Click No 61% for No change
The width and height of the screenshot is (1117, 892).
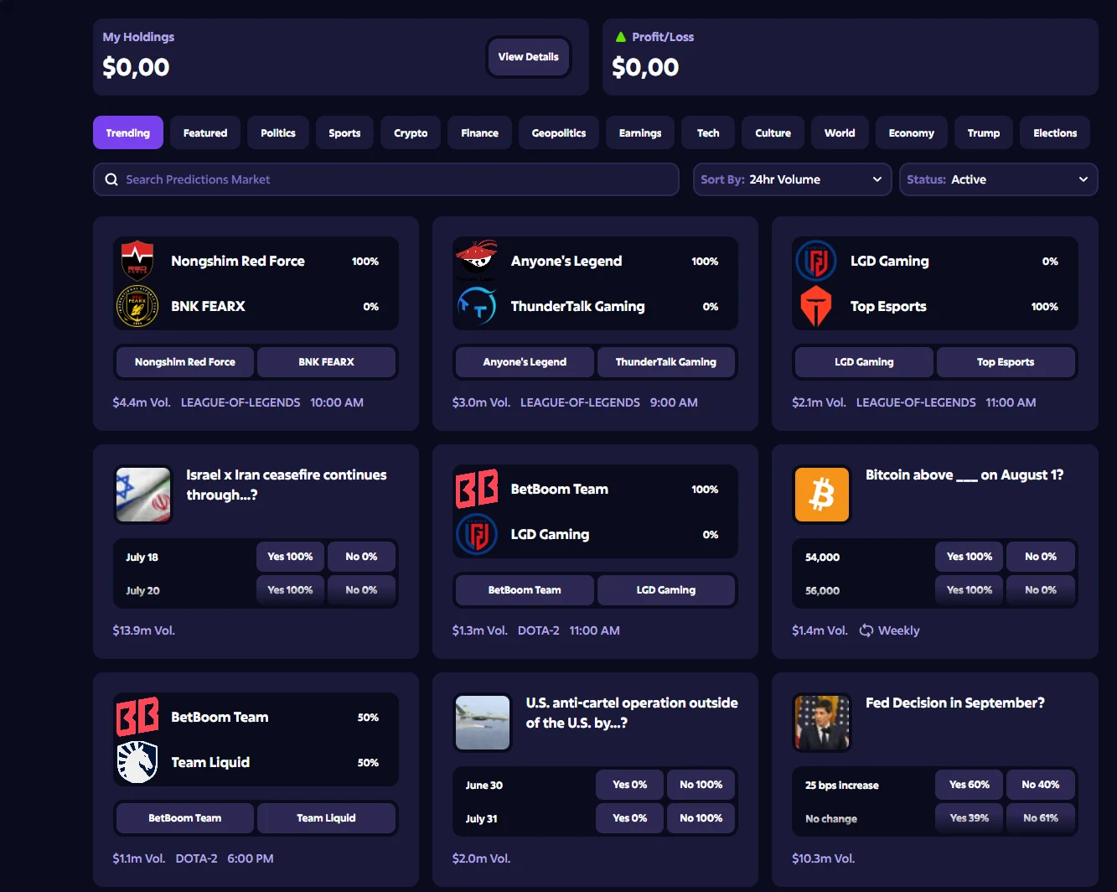click(1041, 818)
